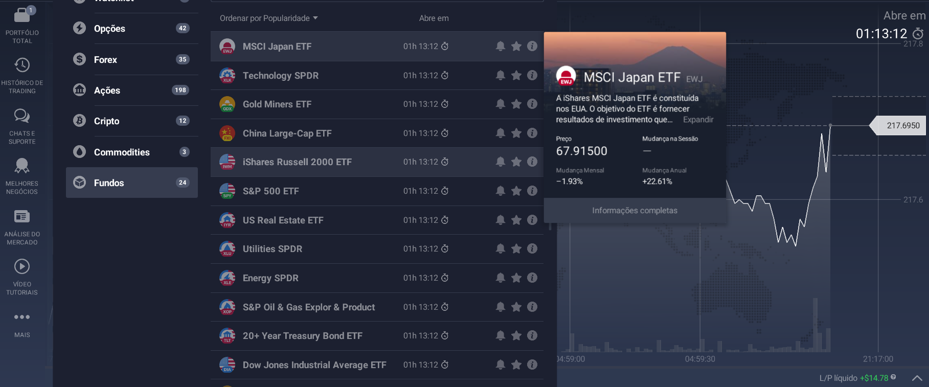Show info for Energy SPDR
The height and width of the screenshot is (387, 929).
pos(532,278)
